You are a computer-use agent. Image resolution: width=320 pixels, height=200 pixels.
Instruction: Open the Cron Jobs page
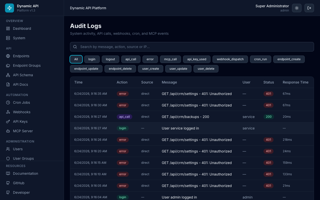pyautogui.click(x=32, y=102)
